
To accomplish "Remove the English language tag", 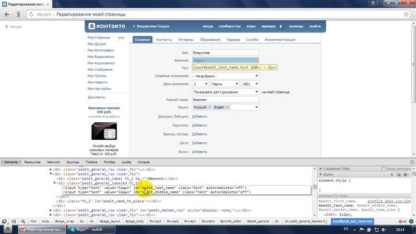I will (227, 107).
